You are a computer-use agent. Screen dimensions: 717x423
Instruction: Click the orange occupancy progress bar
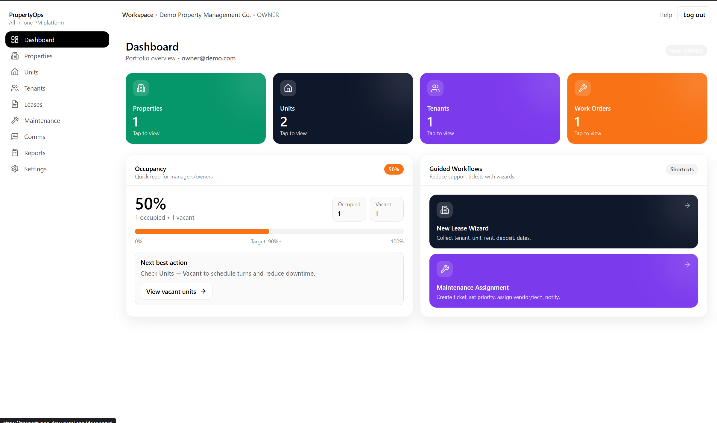tap(202, 231)
